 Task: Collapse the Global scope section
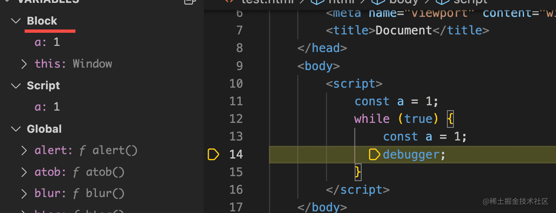pos(16,129)
